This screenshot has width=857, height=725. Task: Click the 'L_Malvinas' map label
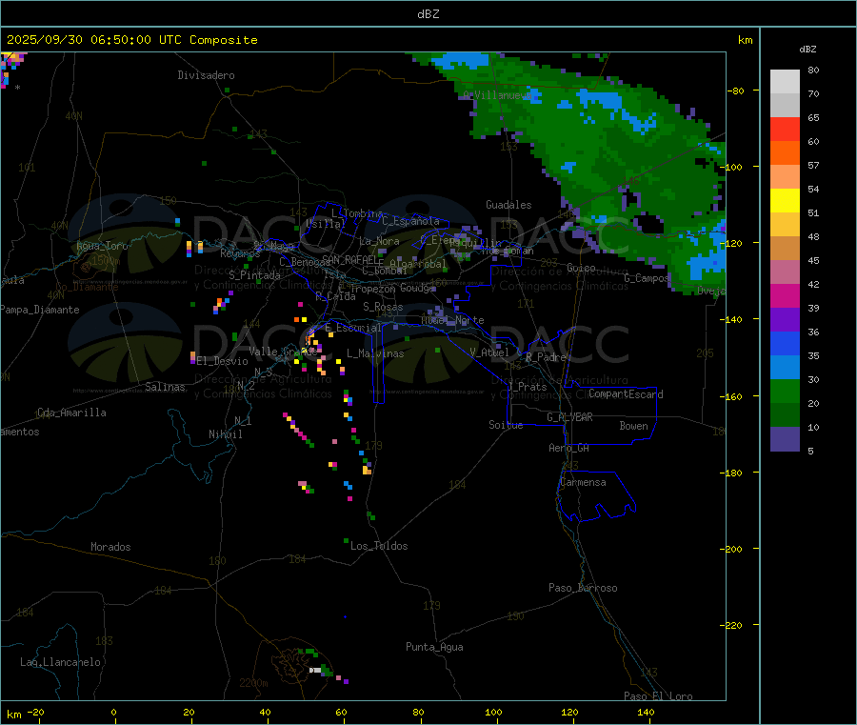click(375, 354)
